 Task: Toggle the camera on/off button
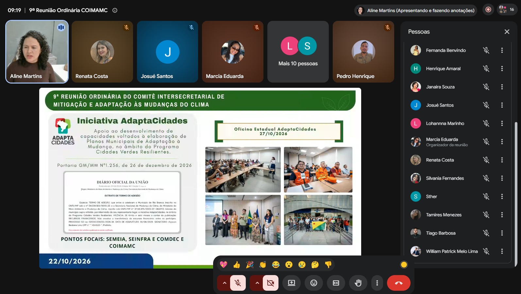(x=271, y=283)
